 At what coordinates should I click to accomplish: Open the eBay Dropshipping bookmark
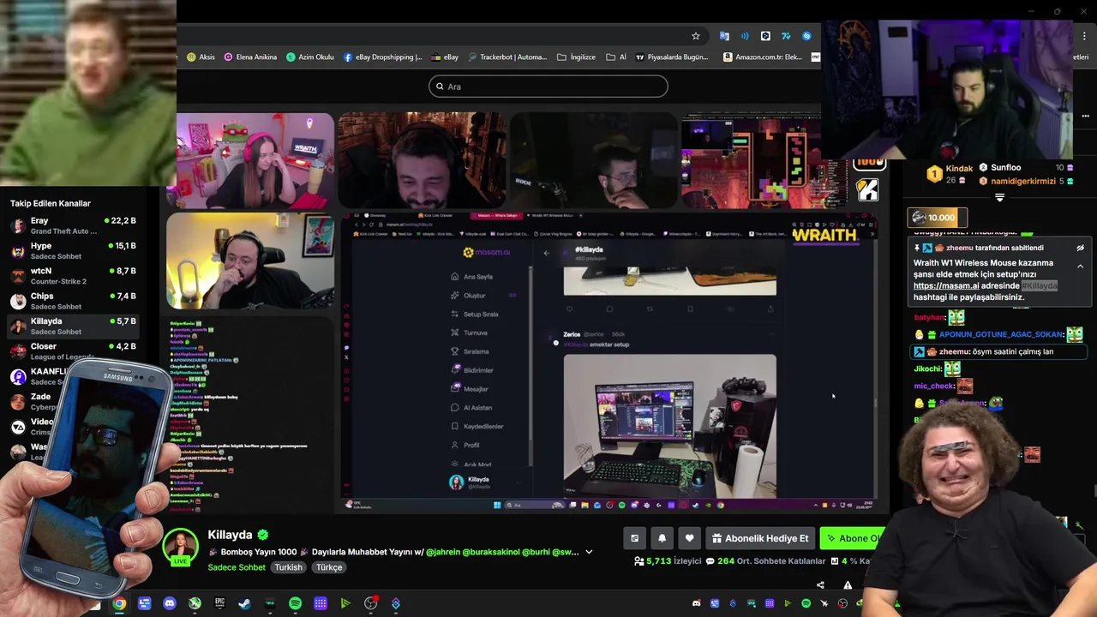[x=383, y=57]
